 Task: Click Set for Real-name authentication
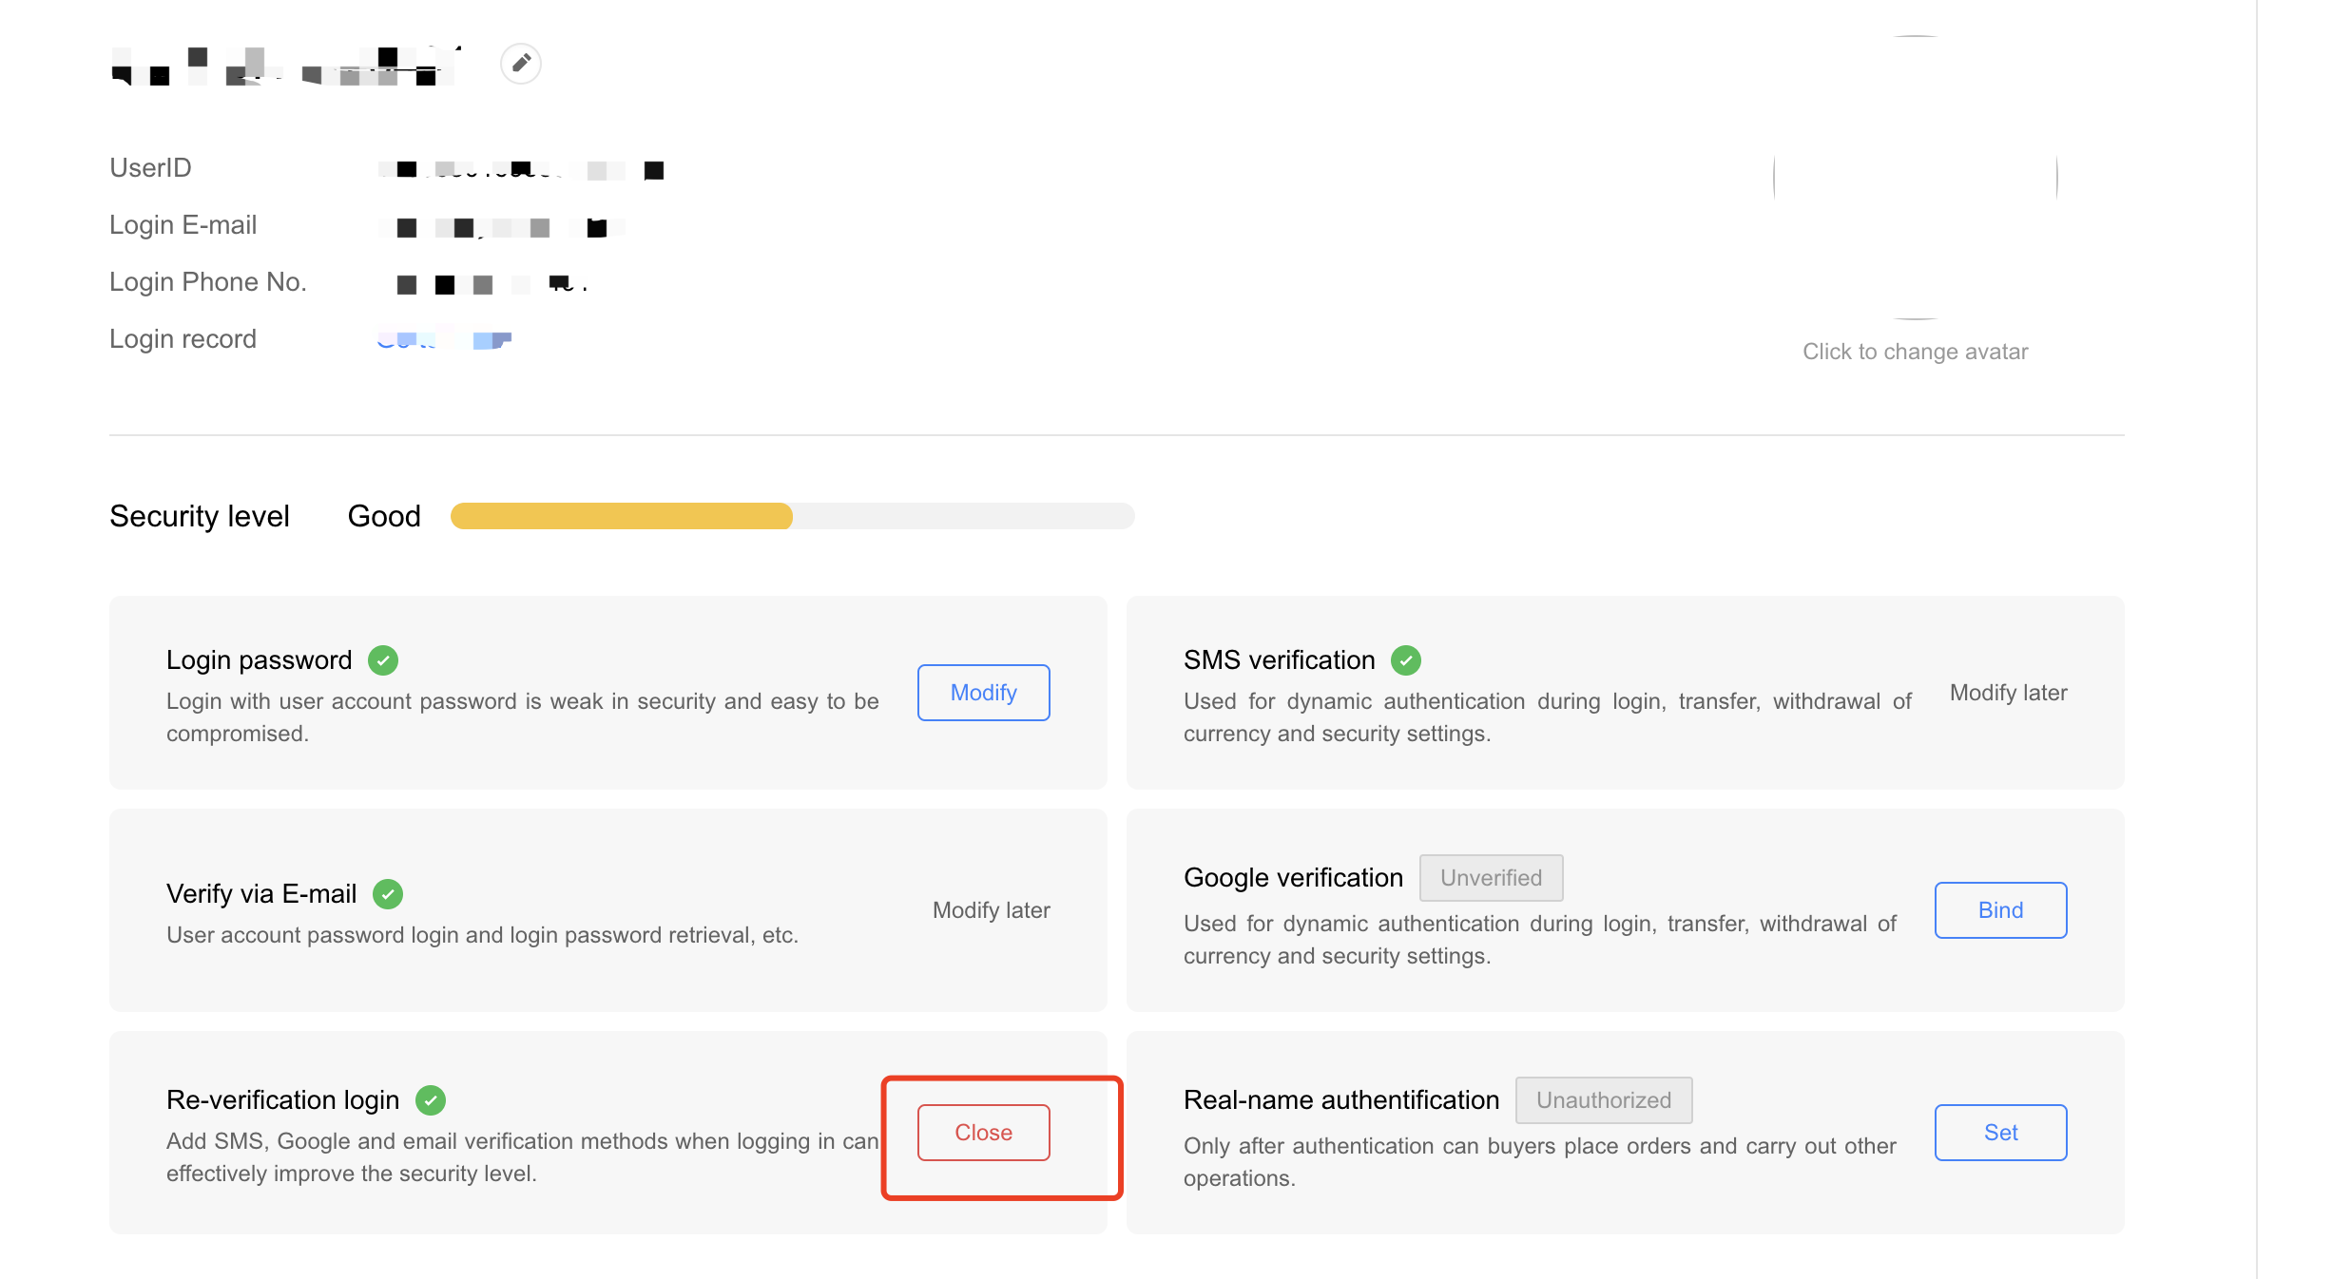click(x=2001, y=1133)
